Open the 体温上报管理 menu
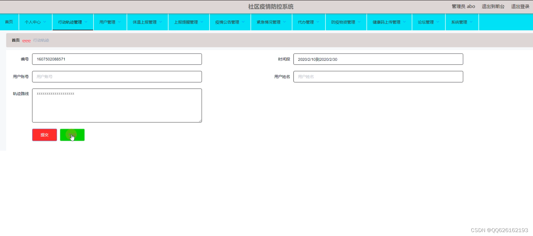The image size is (533, 236). pyautogui.click(x=147, y=22)
